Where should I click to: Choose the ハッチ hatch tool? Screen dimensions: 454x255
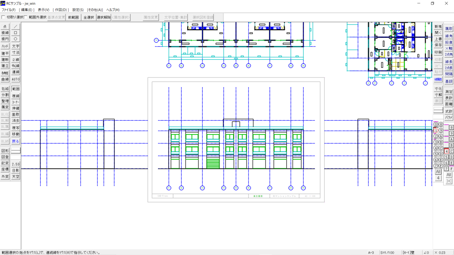coord(5,46)
